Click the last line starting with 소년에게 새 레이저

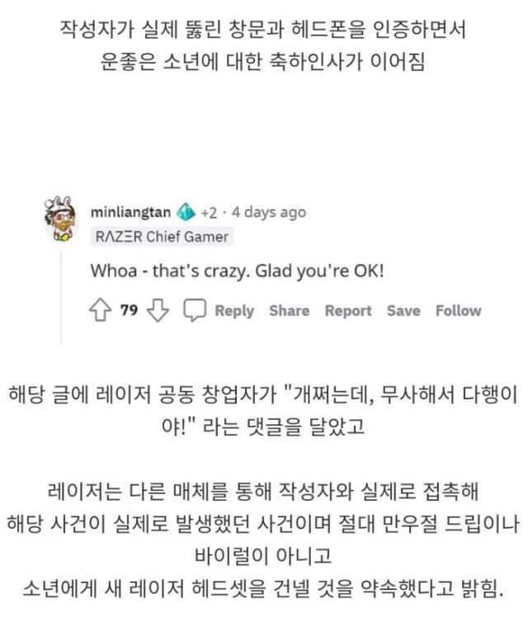263,588
